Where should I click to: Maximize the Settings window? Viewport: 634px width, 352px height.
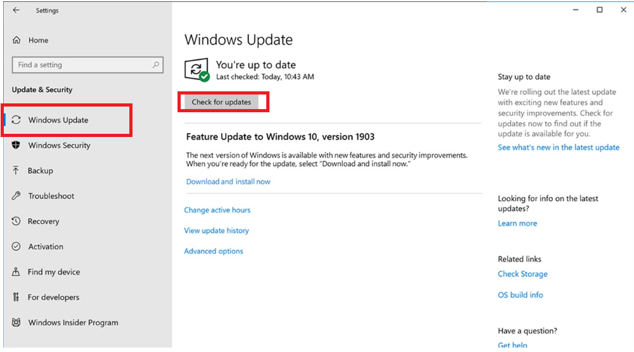599,10
